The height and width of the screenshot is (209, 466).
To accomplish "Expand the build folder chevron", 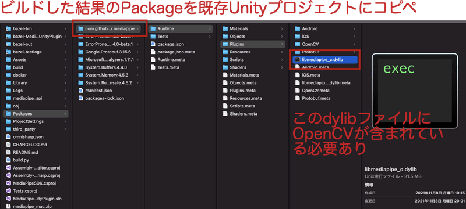I will point(65,67).
